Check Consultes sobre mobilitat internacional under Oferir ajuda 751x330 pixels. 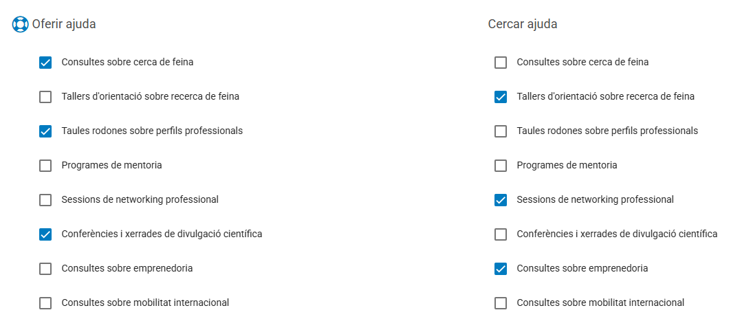[x=45, y=303]
